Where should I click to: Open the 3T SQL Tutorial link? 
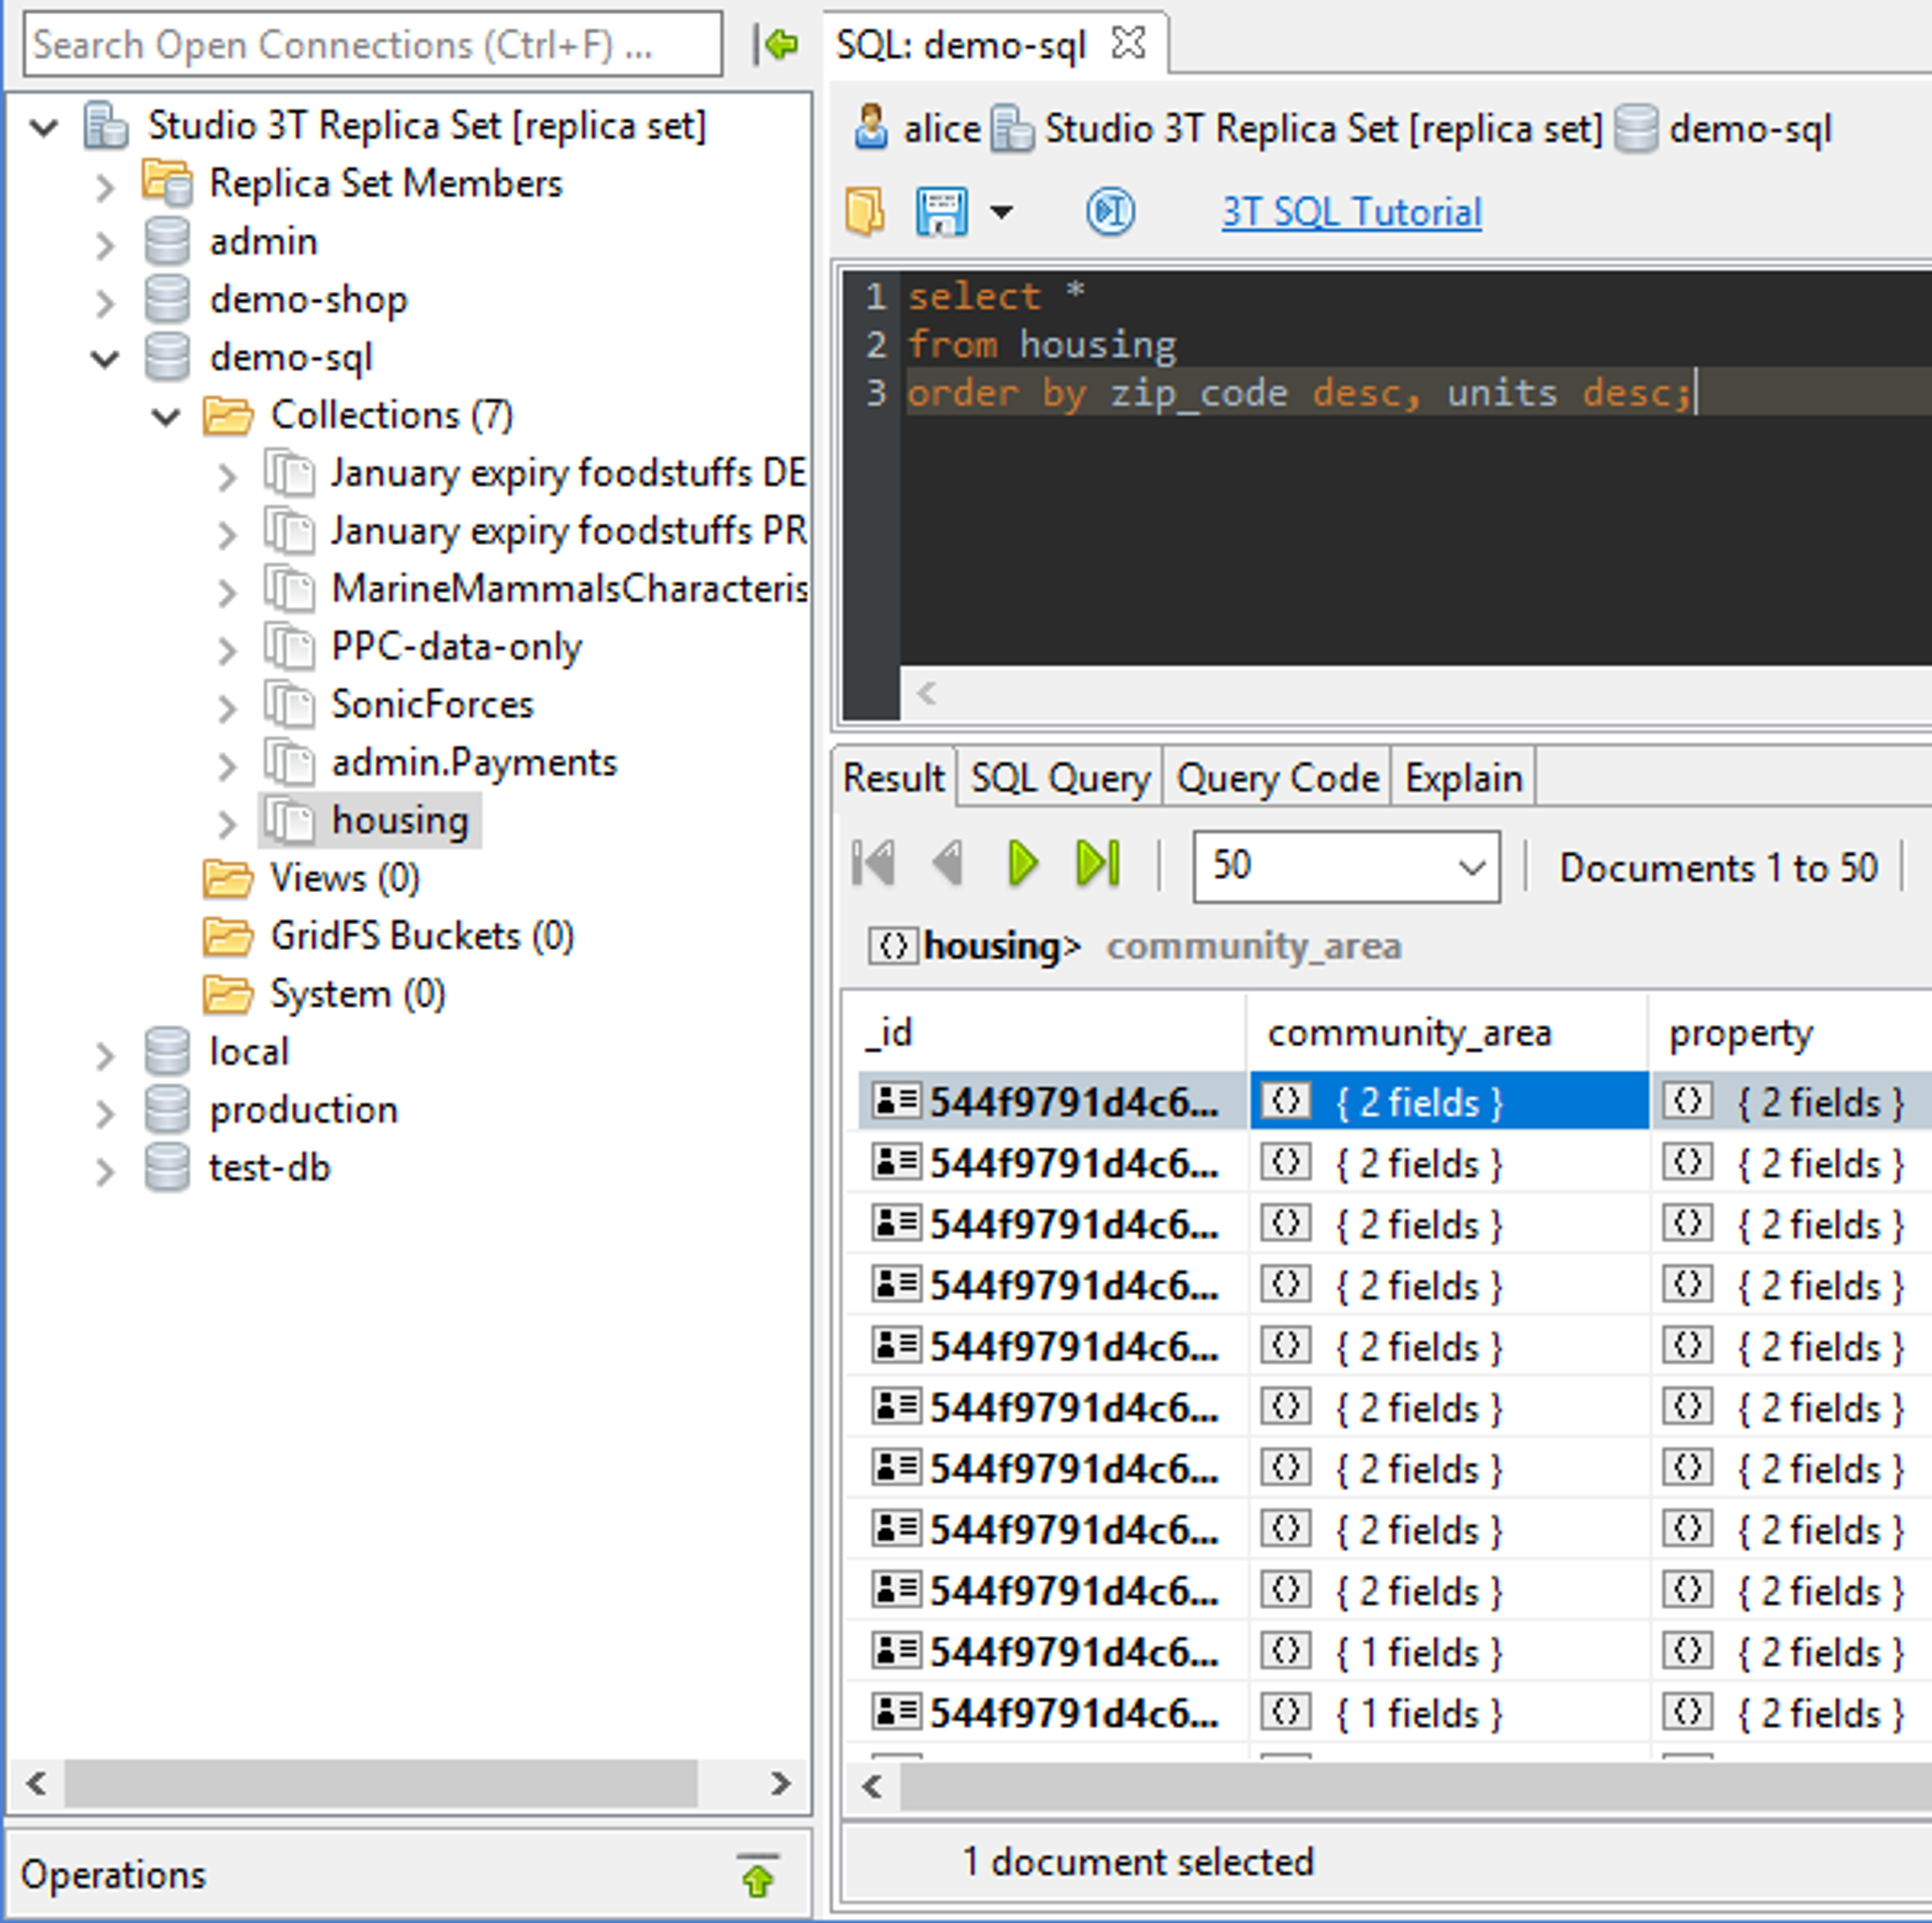(x=1350, y=212)
